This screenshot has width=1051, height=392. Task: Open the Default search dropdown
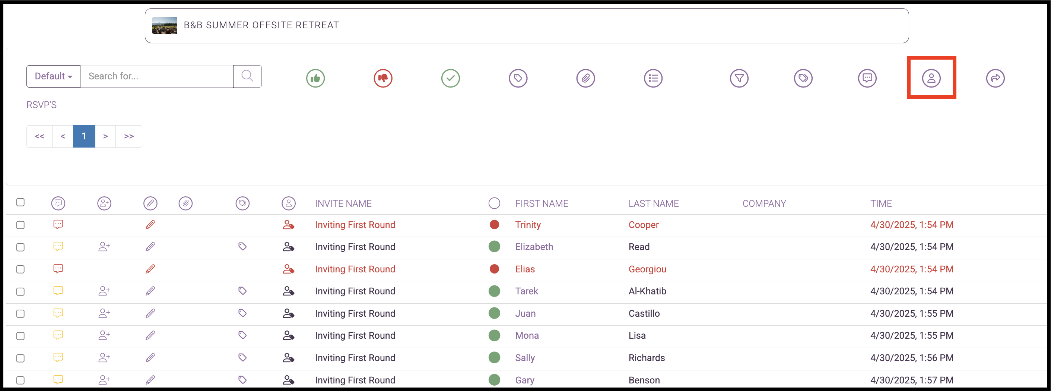tap(54, 76)
